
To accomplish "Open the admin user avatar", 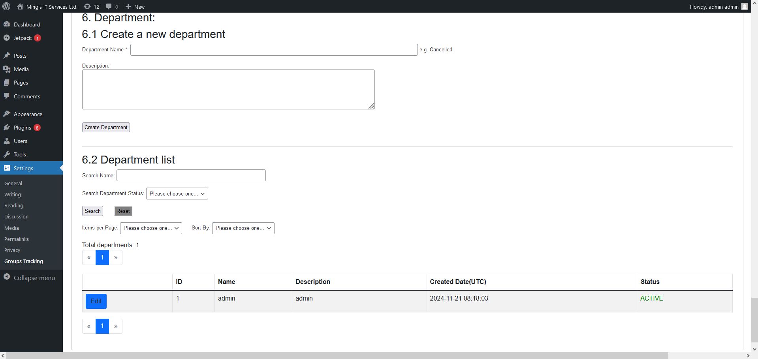I will pyautogui.click(x=744, y=6).
